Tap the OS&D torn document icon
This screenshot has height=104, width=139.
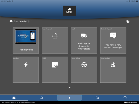[55, 65]
